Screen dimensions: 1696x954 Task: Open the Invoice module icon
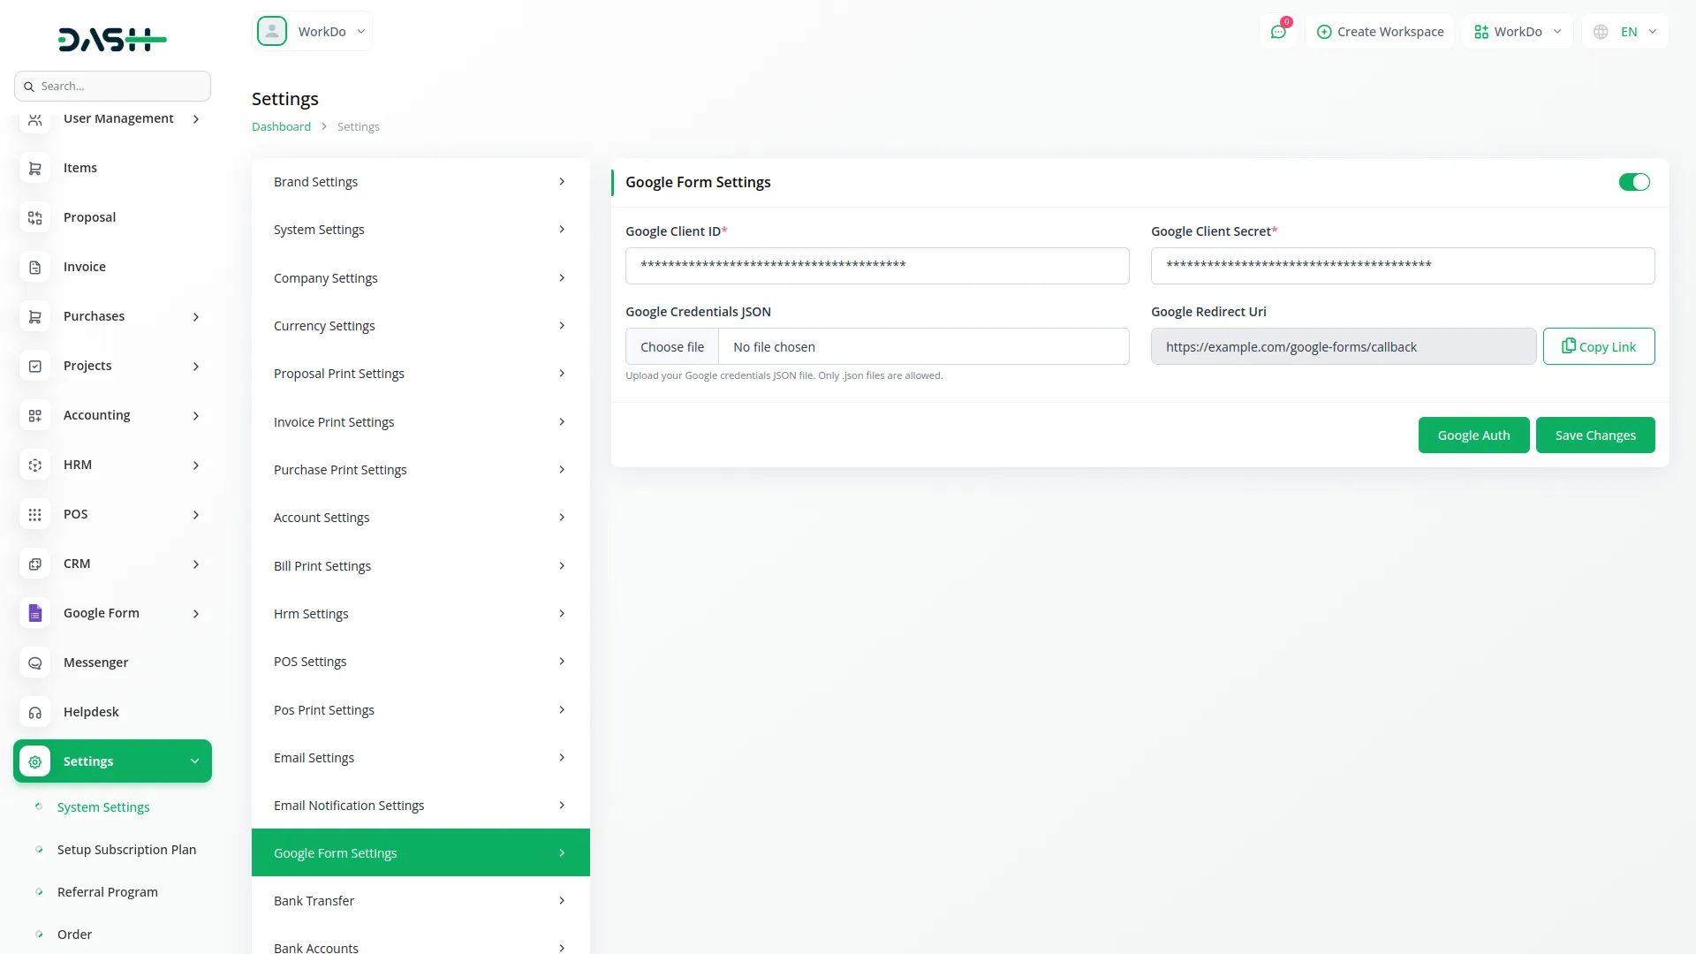point(34,267)
